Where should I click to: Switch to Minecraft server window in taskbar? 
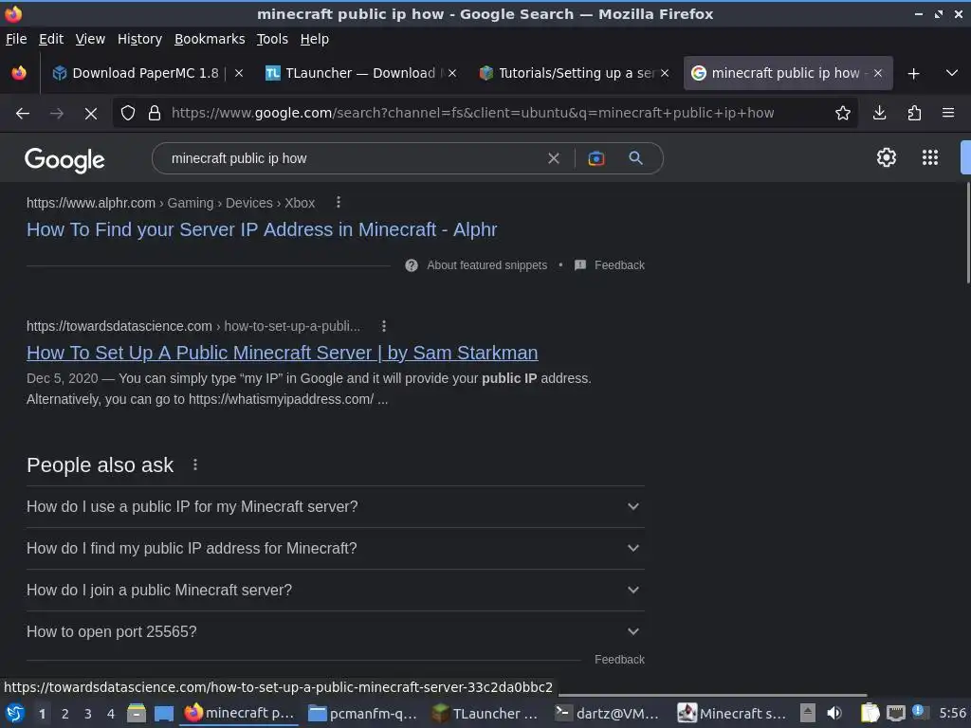(731, 713)
